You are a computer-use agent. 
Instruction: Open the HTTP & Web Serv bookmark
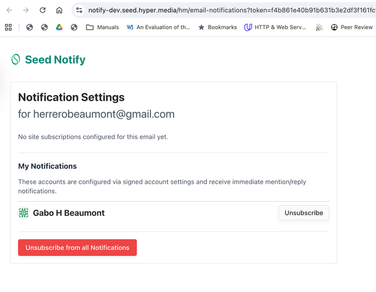click(275, 27)
